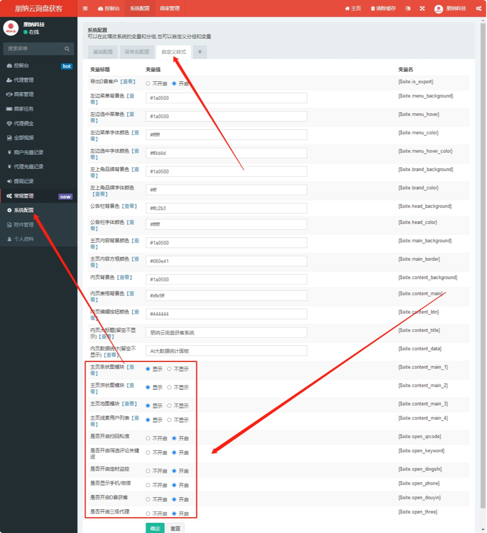
Task: Open 商家管理 in the top navigation
Action: click(x=170, y=9)
